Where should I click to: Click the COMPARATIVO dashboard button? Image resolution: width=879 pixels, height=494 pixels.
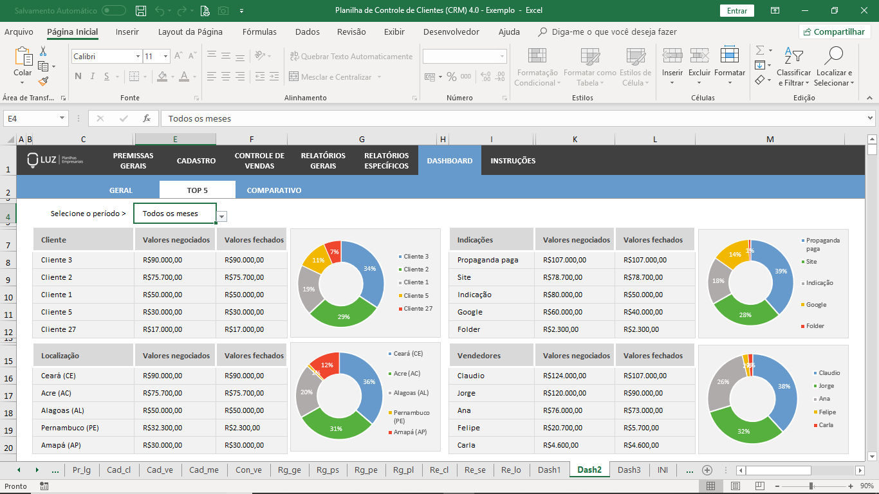click(273, 190)
